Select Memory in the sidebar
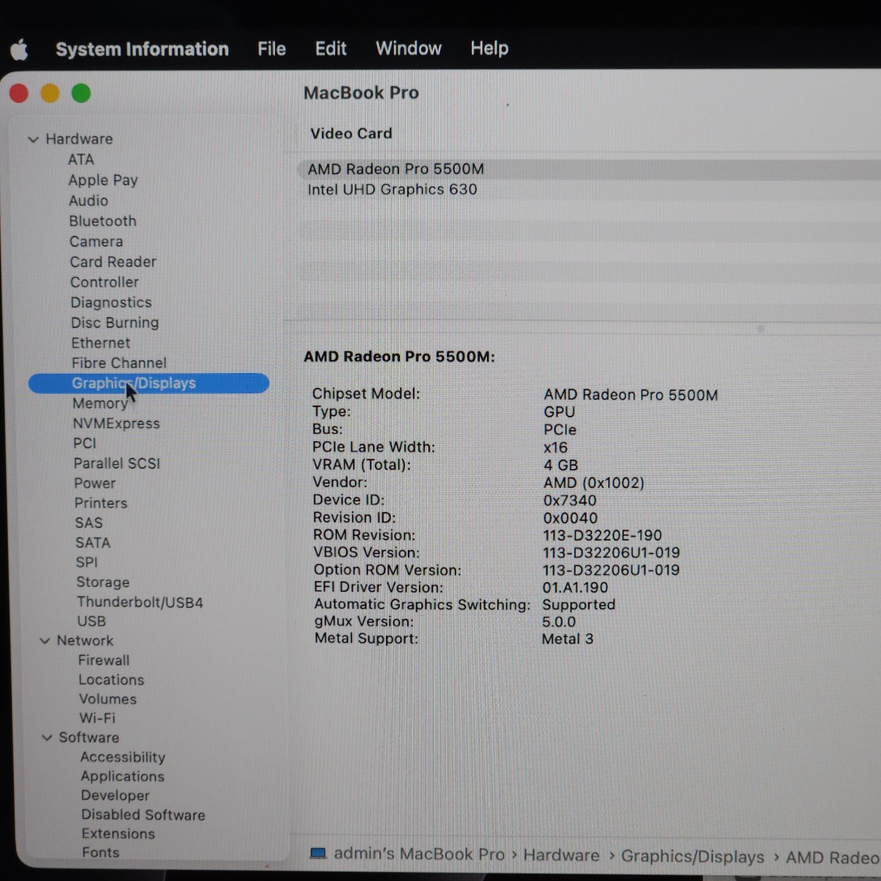 pos(100,404)
